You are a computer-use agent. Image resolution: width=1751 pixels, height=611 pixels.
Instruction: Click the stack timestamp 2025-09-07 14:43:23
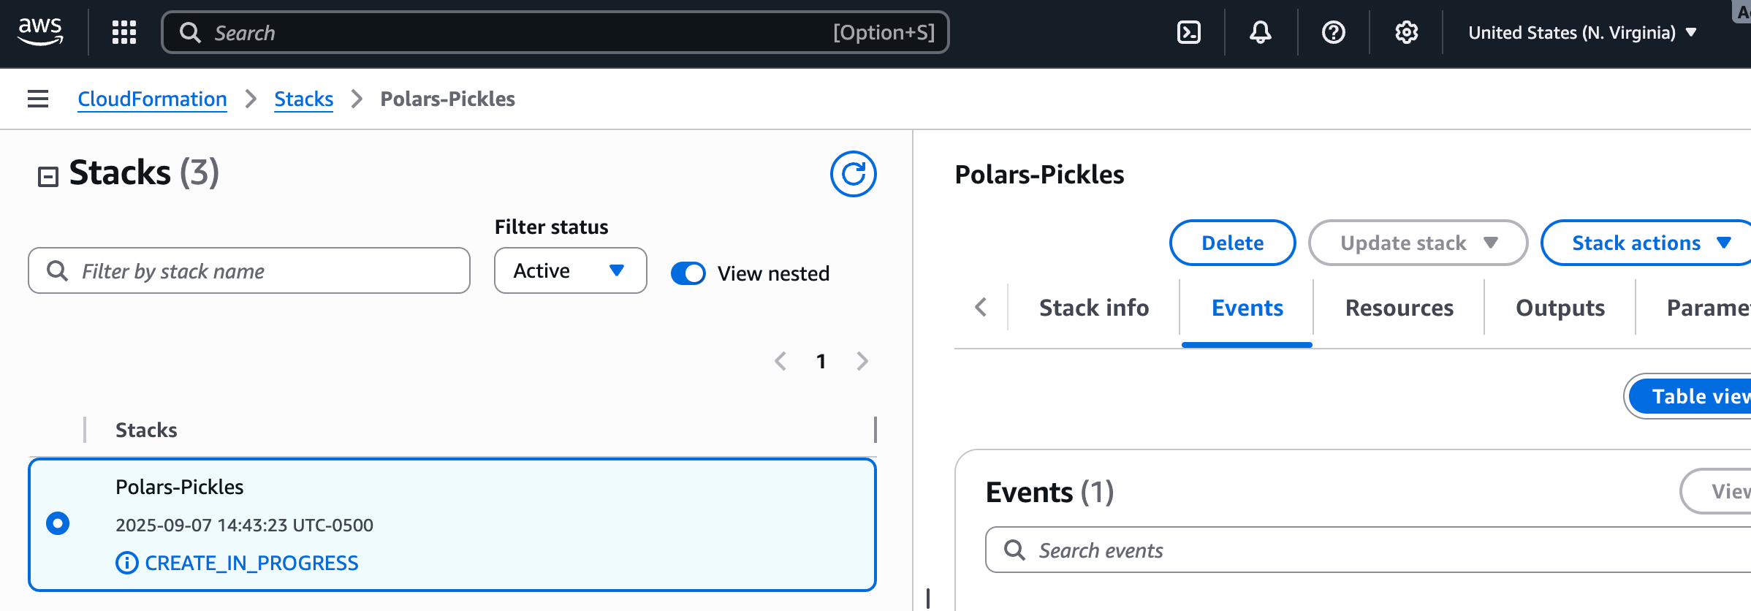(244, 525)
